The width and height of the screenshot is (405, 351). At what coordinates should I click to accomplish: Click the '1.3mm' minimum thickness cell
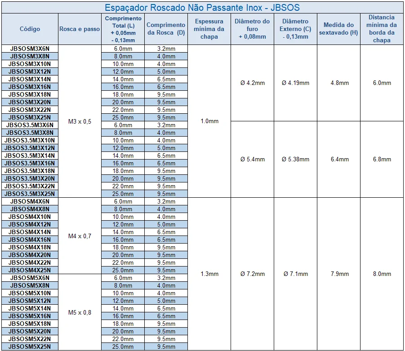tap(209, 274)
